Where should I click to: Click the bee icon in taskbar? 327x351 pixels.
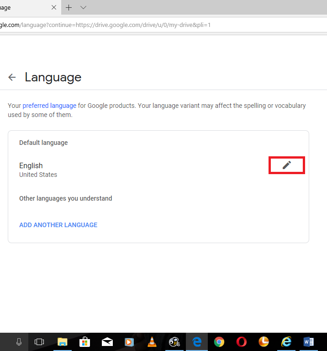[174, 342]
